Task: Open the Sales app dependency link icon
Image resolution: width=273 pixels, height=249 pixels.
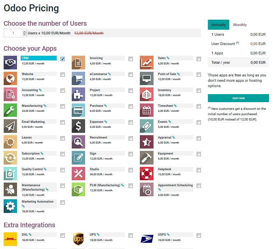Action: [168, 58]
